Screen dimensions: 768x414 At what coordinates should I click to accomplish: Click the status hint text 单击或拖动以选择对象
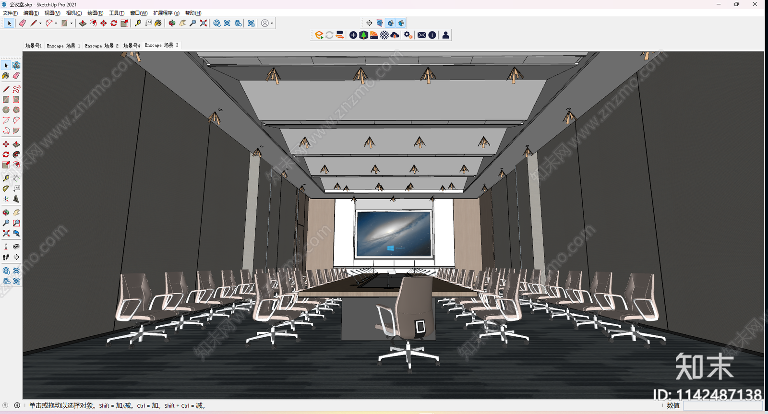61,406
